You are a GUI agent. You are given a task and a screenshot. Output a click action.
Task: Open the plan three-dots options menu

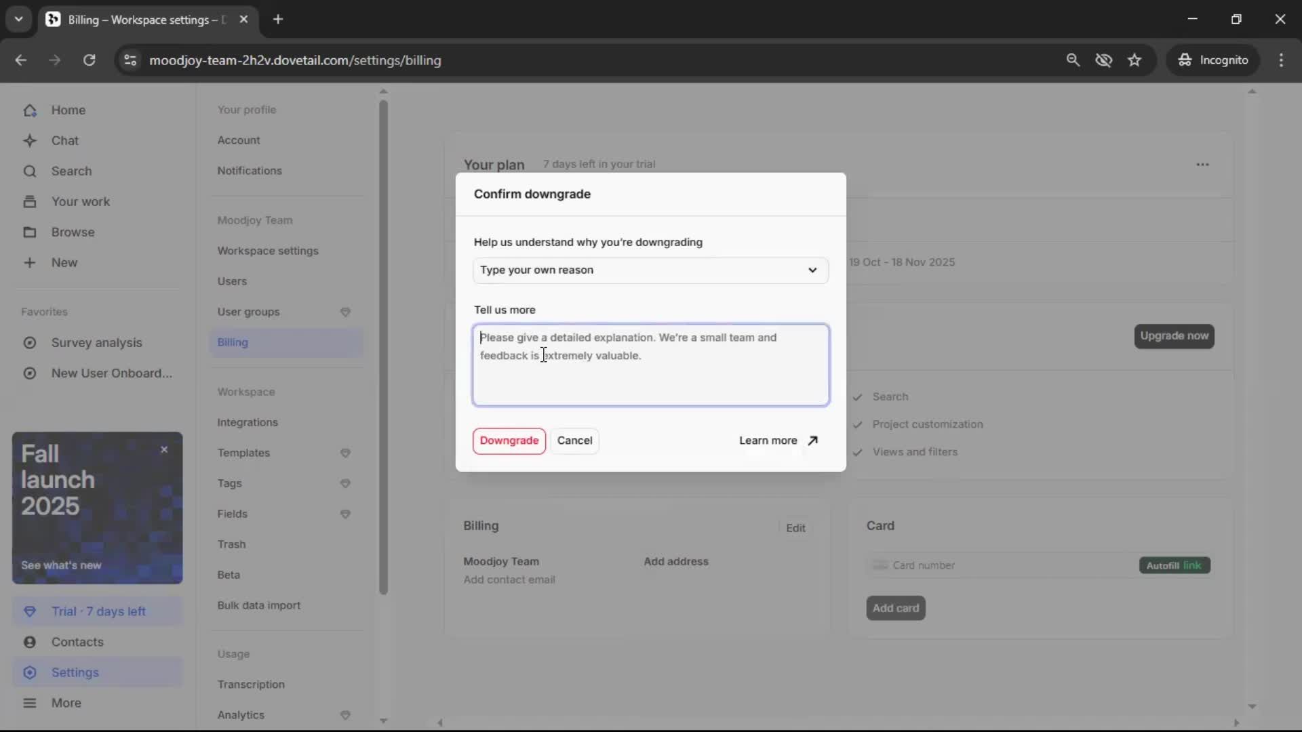tap(1202, 165)
